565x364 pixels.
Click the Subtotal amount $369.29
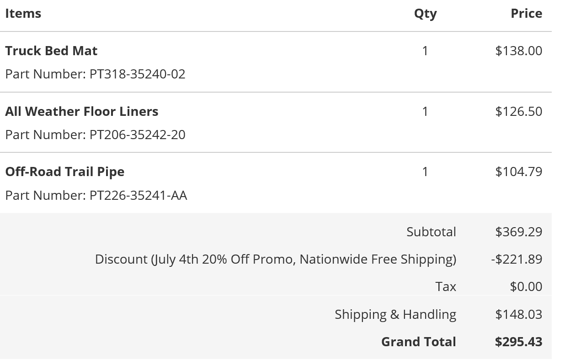tap(519, 232)
